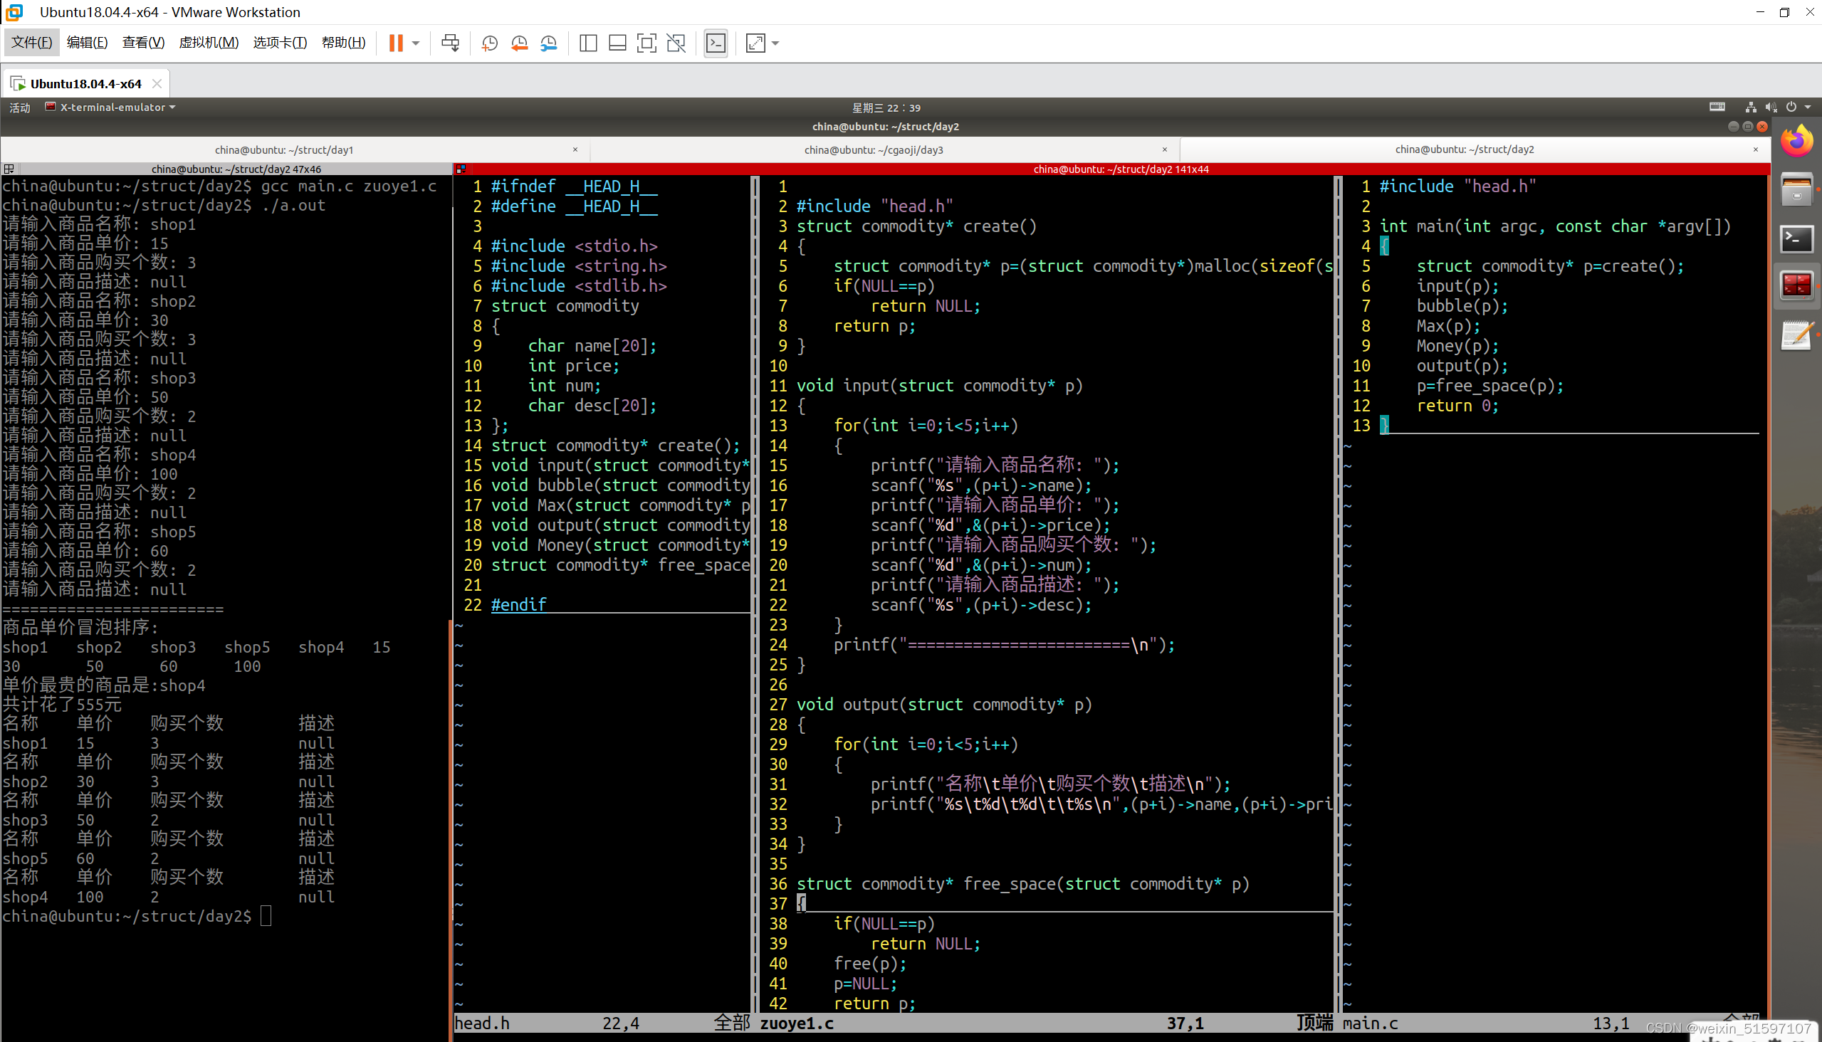Image resolution: width=1822 pixels, height=1042 pixels.
Task: Open the 虚拟机(M) menu
Action: tap(209, 42)
